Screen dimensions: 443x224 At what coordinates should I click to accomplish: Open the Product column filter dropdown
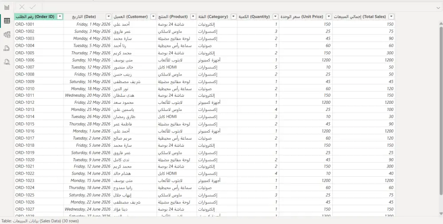(193, 17)
